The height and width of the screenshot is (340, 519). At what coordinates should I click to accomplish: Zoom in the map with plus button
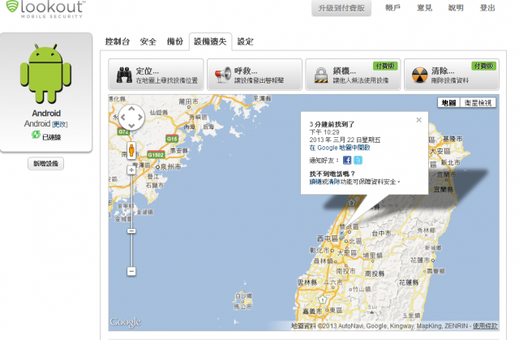pos(131,170)
